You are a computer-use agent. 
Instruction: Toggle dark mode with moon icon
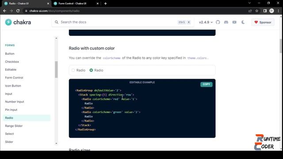(243, 22)
